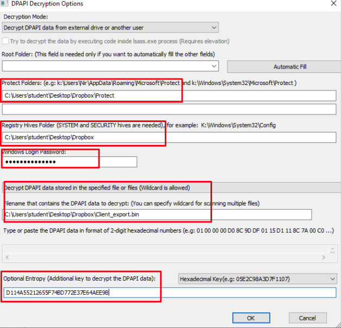Viewport: 341px width, 328px height.
Task: Click the Optional Entropy key field
Action: click(x=170, y=293)
